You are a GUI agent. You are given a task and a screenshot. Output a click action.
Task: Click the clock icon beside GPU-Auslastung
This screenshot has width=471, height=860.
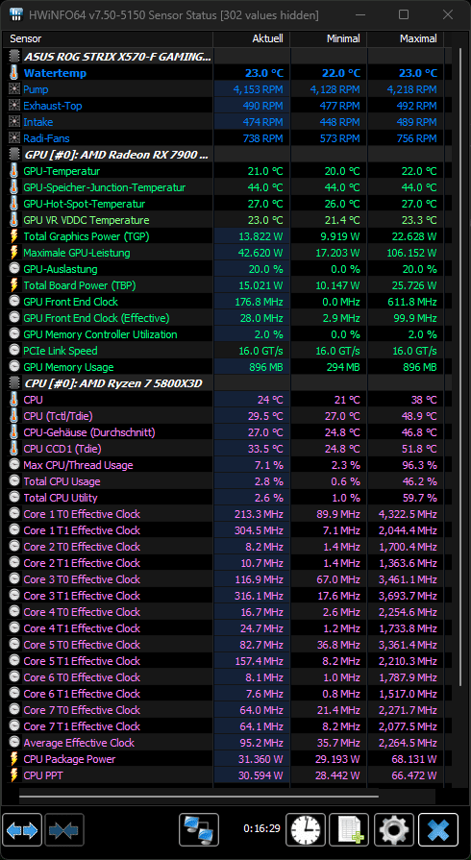coord(14,269)
